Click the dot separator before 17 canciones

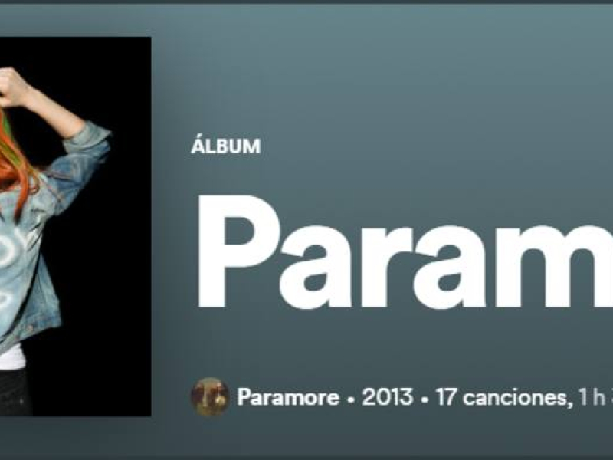(x=425, y=399)
